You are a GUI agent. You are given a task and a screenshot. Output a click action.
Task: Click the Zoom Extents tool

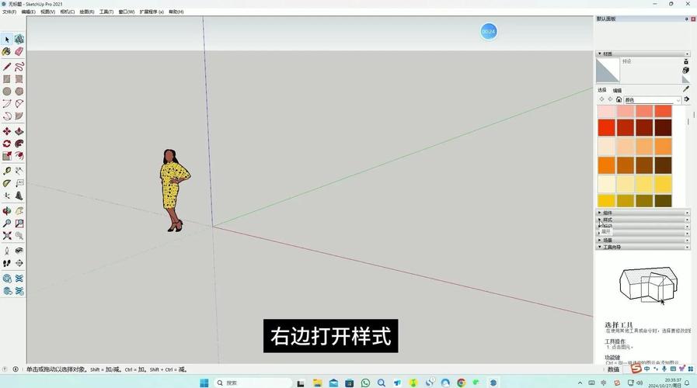(7, 236)
